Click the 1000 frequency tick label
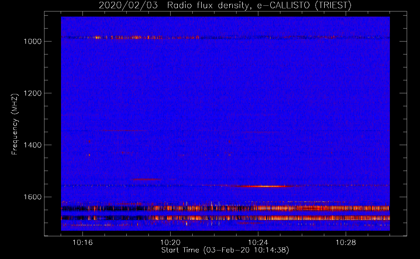Screen dimensions: 420x259 click(32, 41)
